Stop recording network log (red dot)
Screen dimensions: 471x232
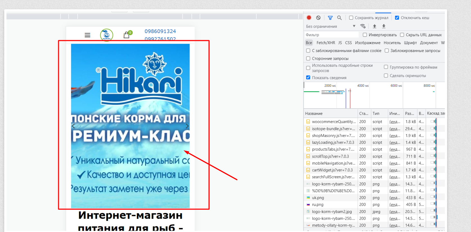point(309,18)
